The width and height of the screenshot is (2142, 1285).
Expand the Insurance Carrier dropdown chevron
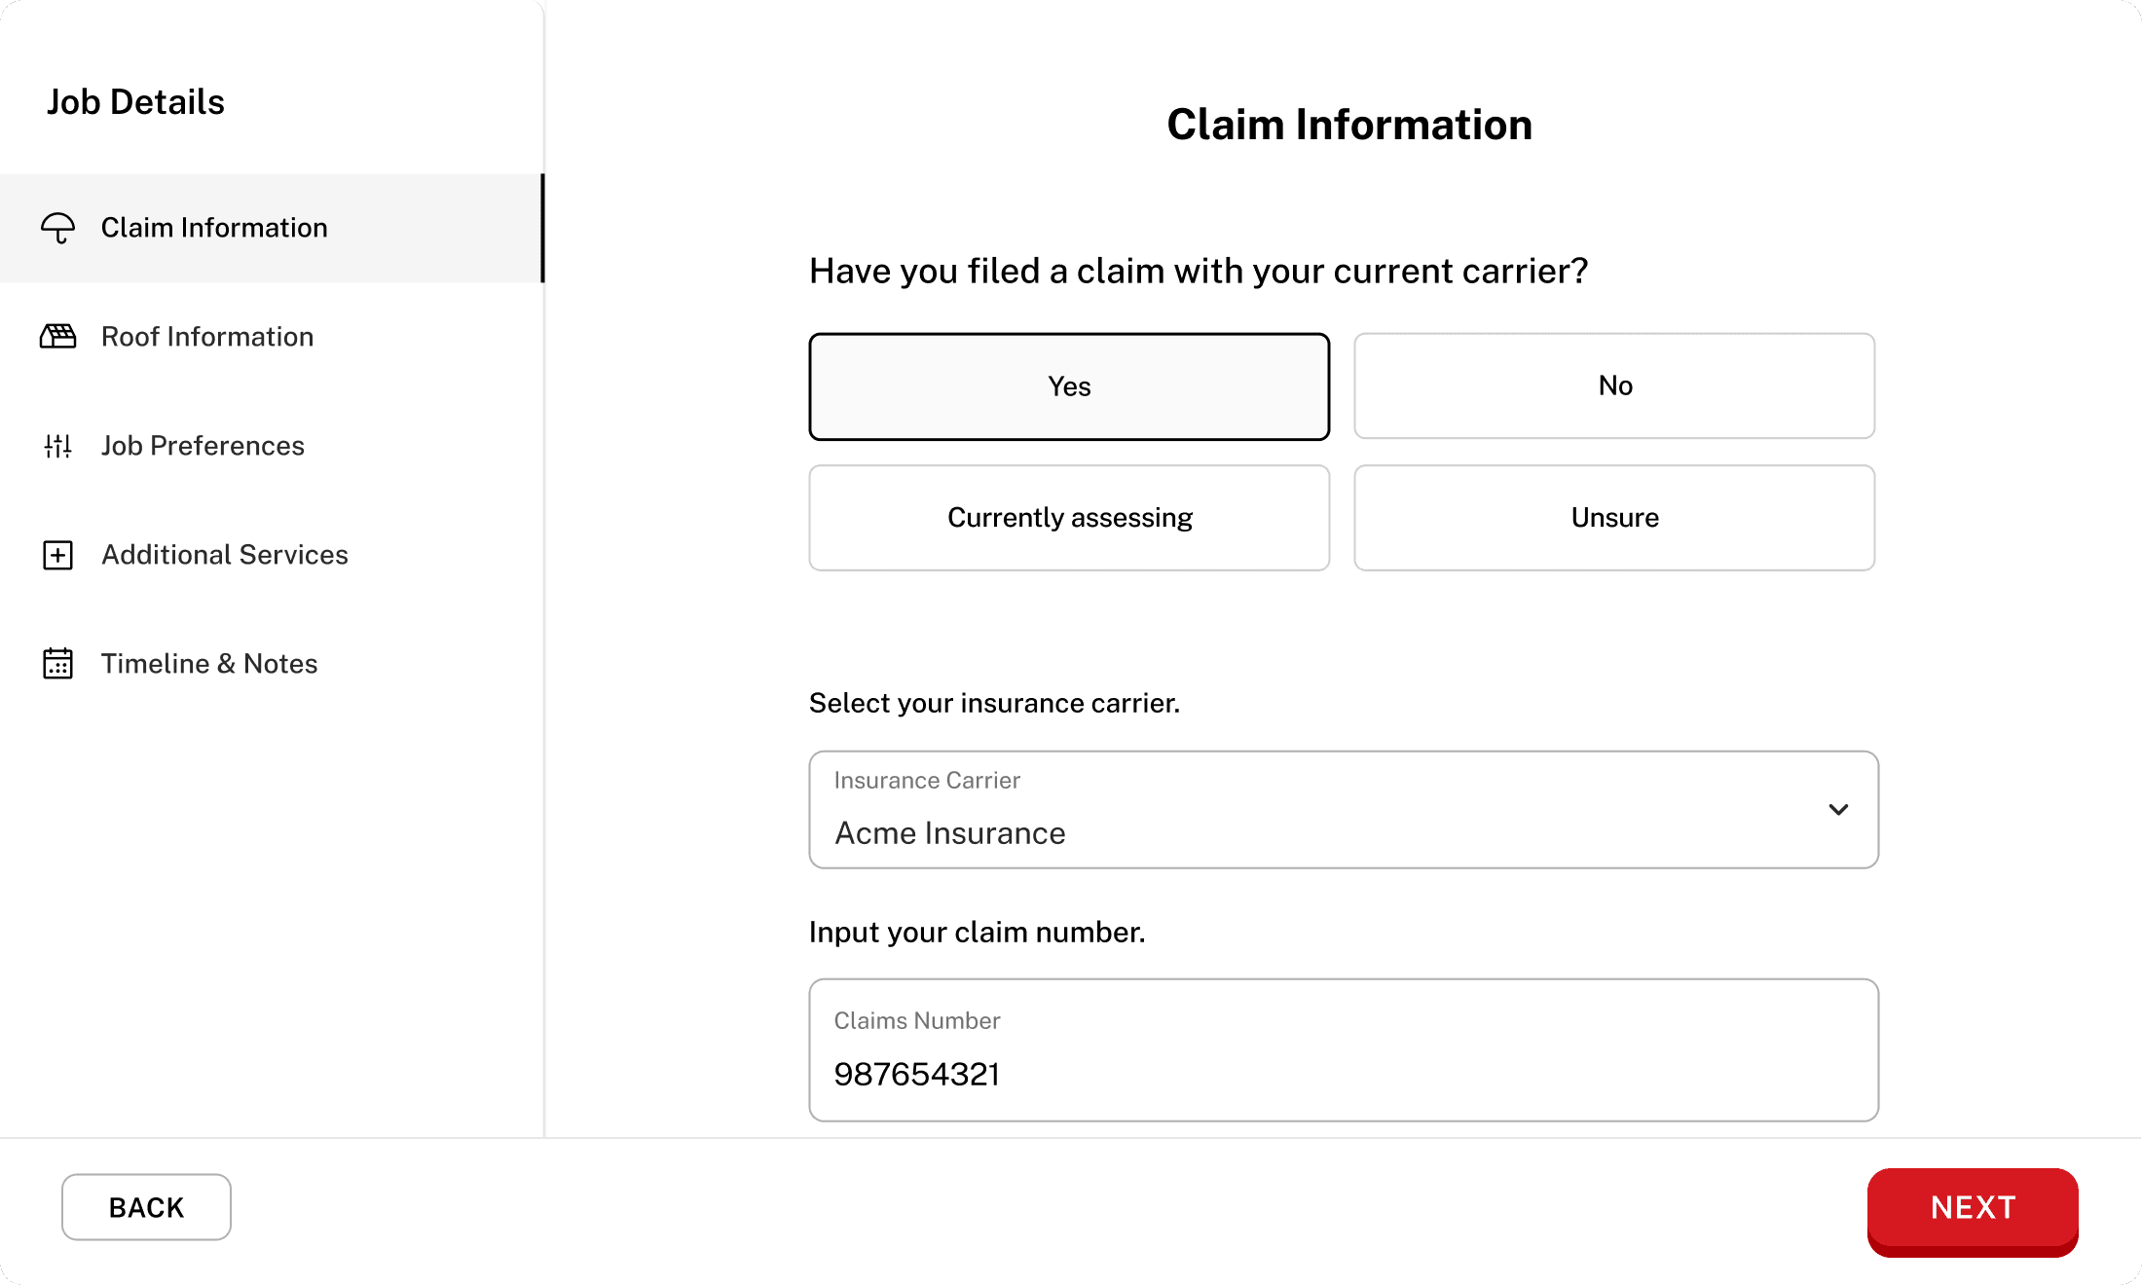click(x=1838, y=810)
